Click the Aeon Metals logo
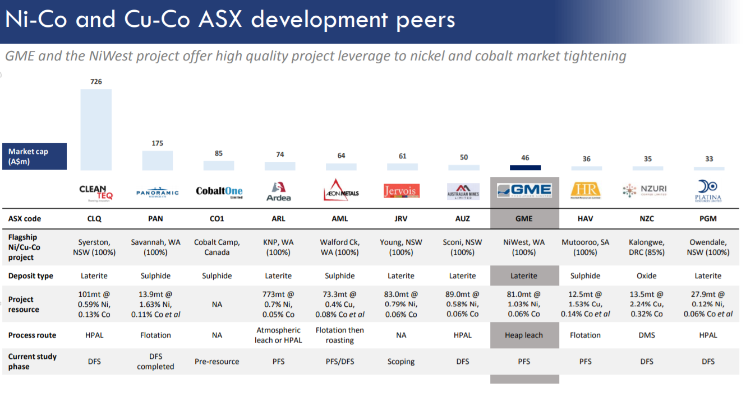The height and width of the screenshot is (393, 755). point(340,190)
